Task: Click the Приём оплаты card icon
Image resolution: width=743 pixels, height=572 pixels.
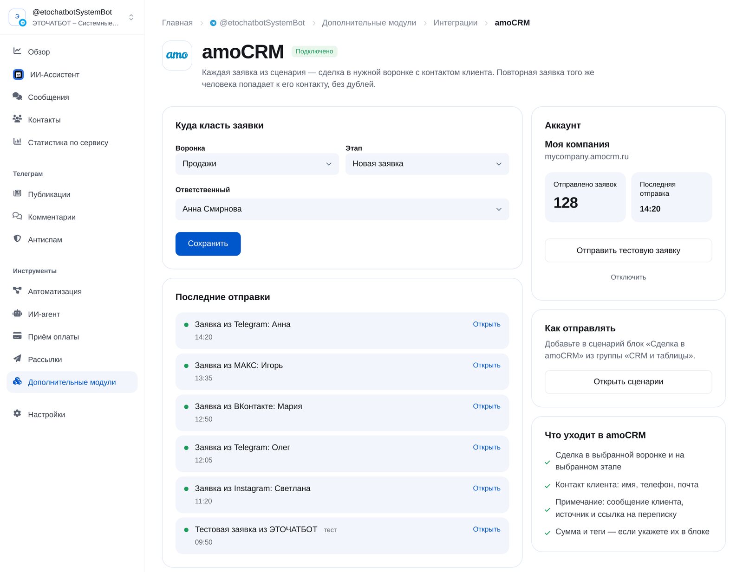Action: [x=17, y=336]
